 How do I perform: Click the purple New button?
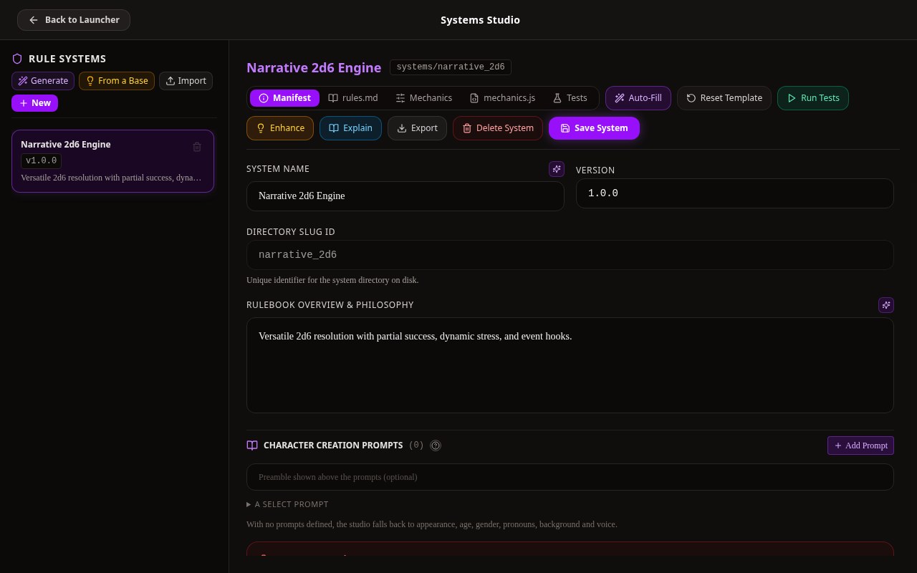(x=34, y=103)
